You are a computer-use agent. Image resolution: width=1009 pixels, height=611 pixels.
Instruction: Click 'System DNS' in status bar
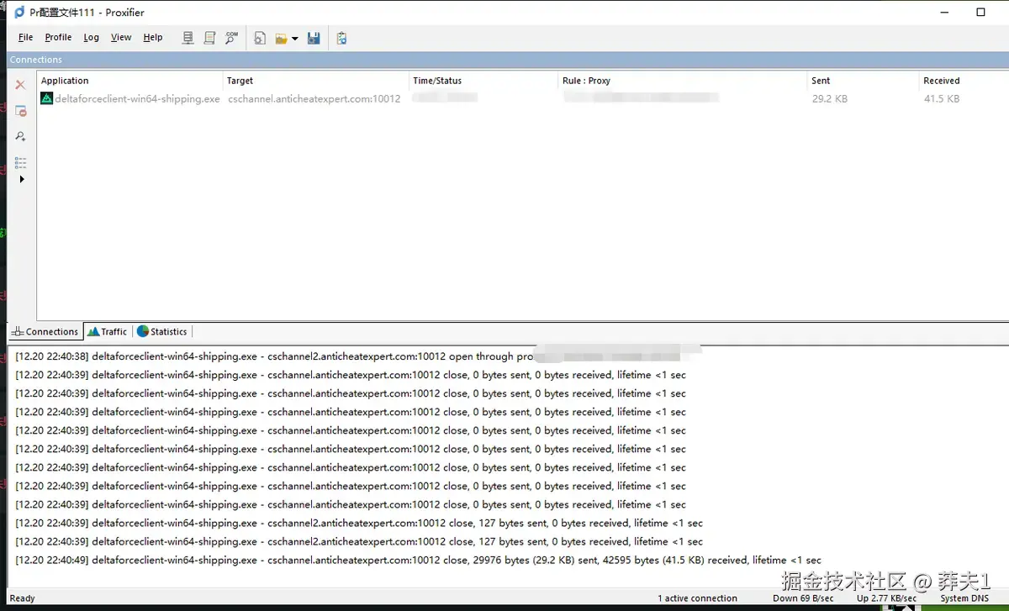964,598
